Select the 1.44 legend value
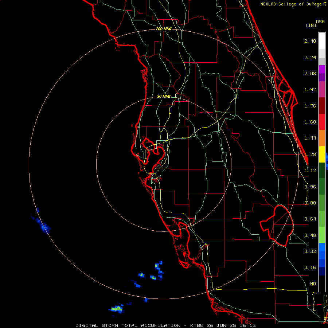 (x=310, y=138)
